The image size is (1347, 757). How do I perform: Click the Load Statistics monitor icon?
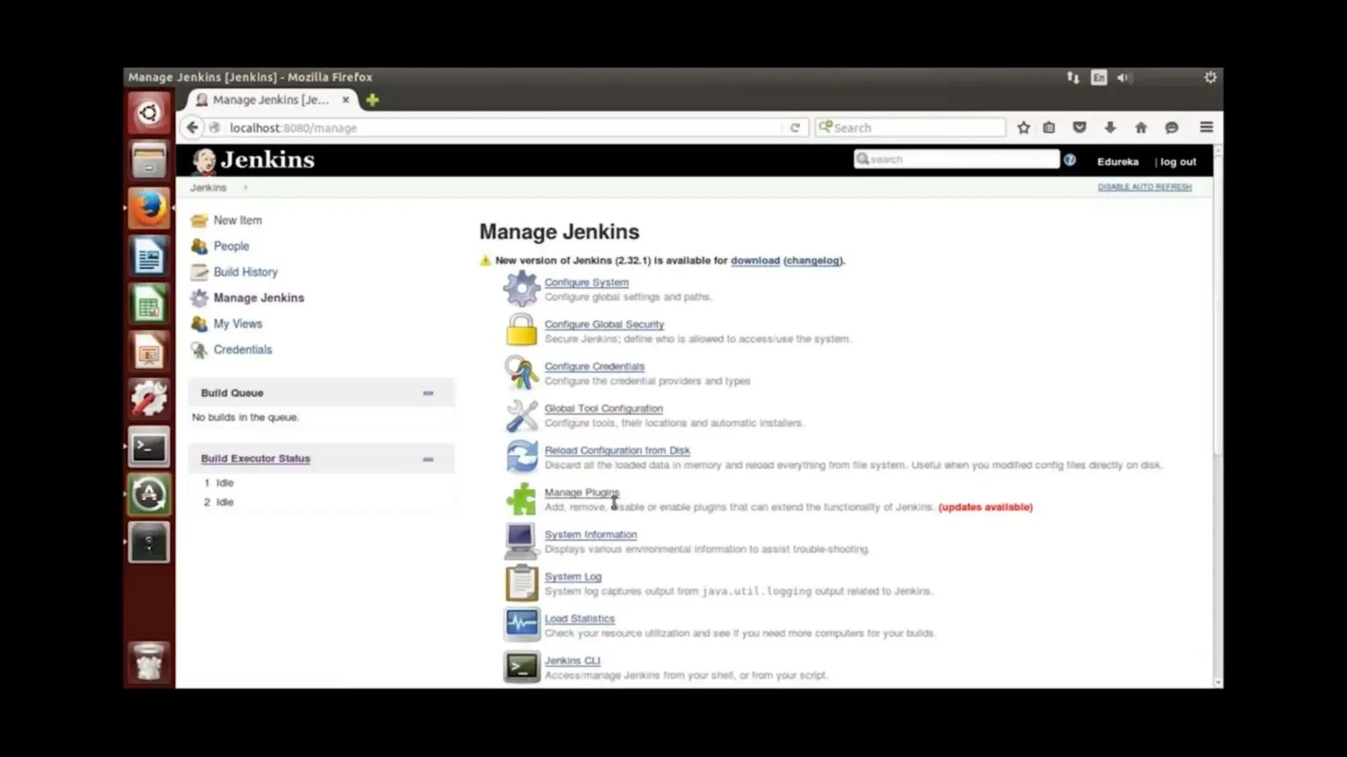[521, 624]
